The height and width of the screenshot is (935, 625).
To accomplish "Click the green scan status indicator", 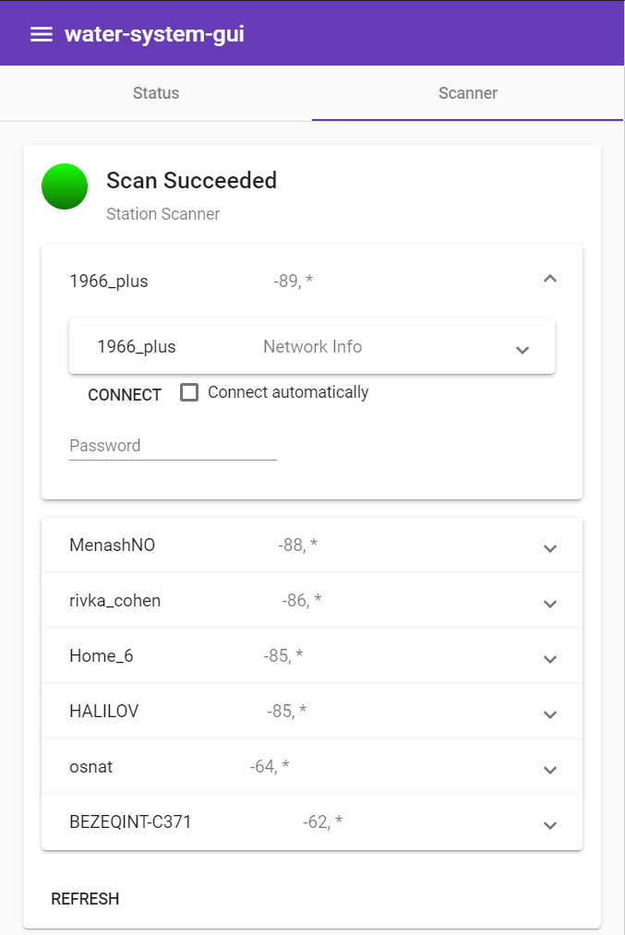I will coord(65,186).
